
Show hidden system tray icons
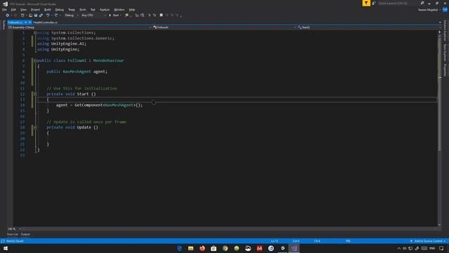(399, 248)
